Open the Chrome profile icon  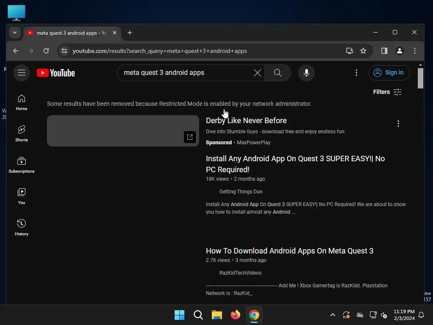point(399,51)
